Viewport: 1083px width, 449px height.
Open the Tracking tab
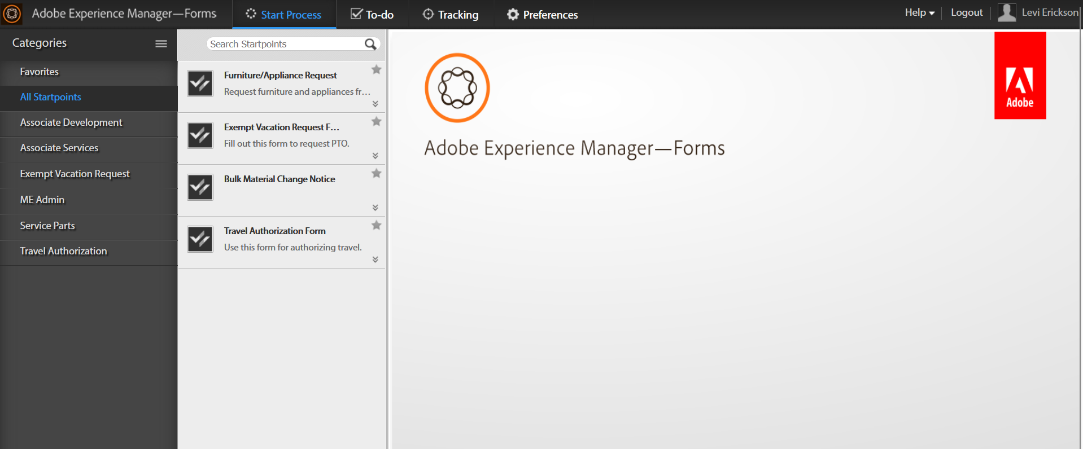[451, 15]
